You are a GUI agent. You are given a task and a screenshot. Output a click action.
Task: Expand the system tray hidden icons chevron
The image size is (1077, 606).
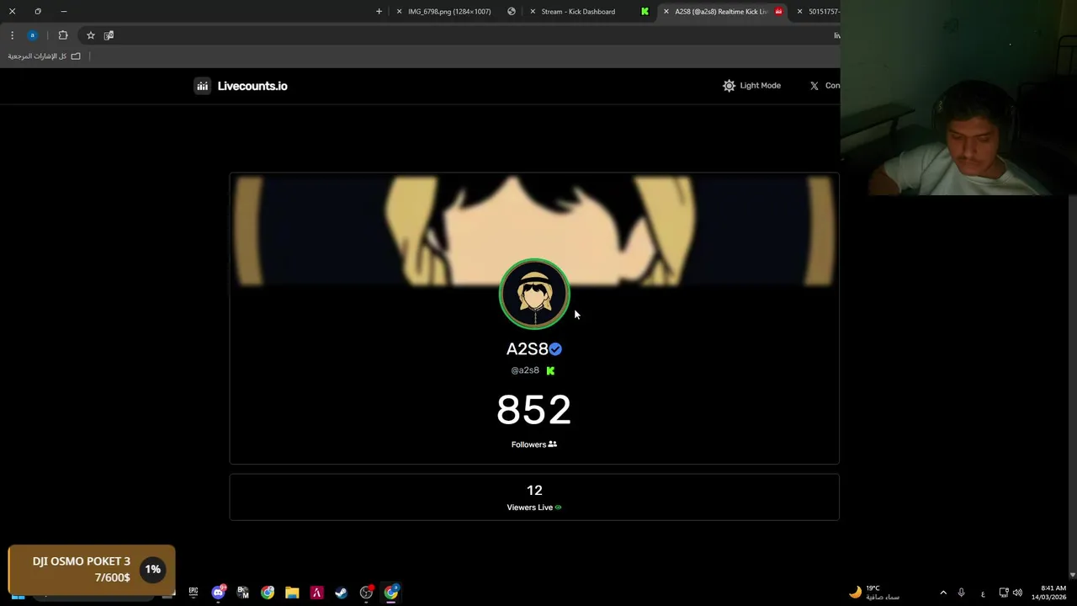click(x=943, y=593)
